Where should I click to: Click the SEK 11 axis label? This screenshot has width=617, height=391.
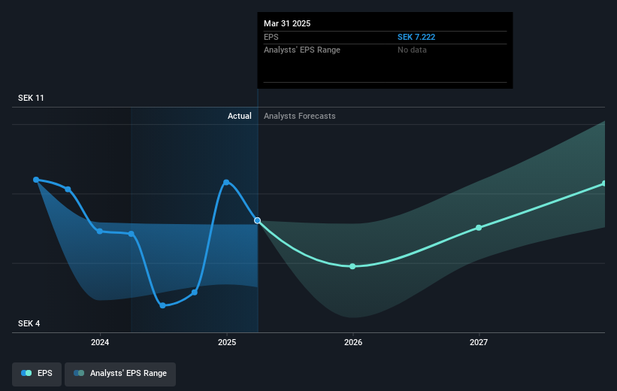(x=31, y=98)
